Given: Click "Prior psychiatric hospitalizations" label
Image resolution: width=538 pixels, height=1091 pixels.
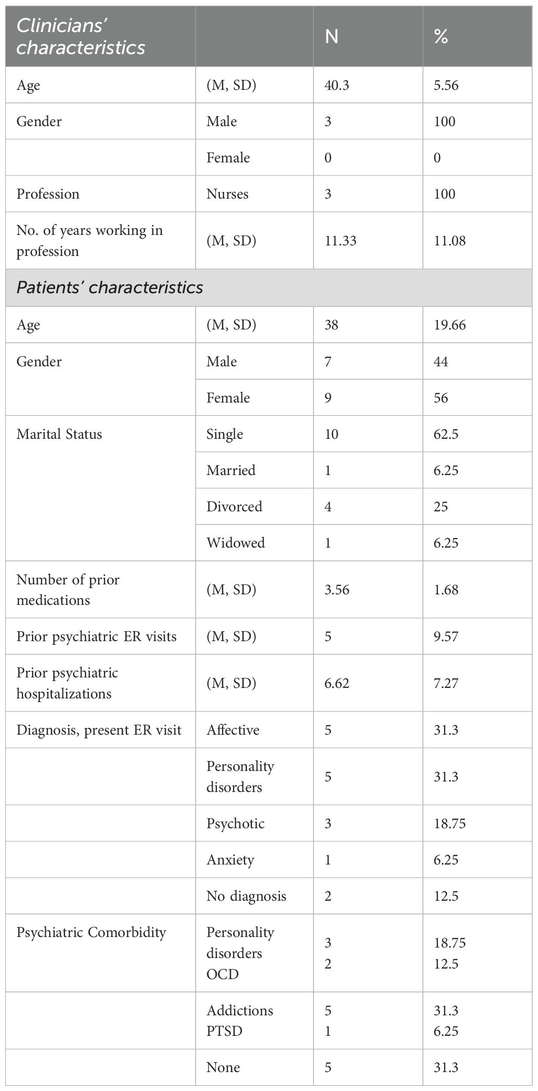Looking at the screenshot, I should point(68,683).
